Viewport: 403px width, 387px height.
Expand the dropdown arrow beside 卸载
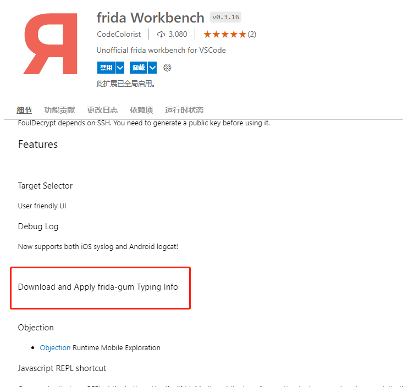coord(152,68)
